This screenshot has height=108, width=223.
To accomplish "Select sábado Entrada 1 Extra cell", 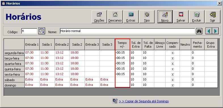I will pos(32,80).
